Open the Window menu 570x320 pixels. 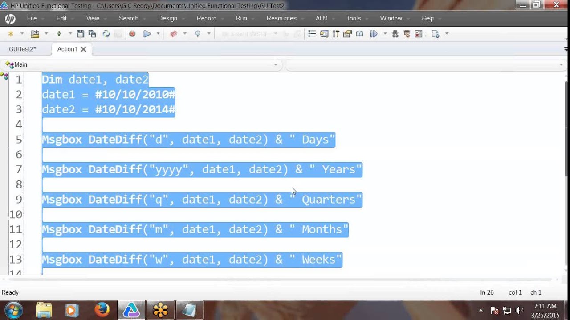pyautogui.click(x=391, y=18)
